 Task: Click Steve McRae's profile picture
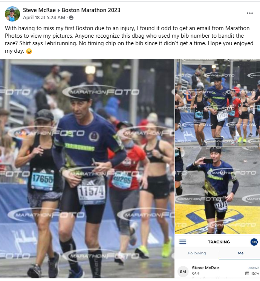(12, 14)
